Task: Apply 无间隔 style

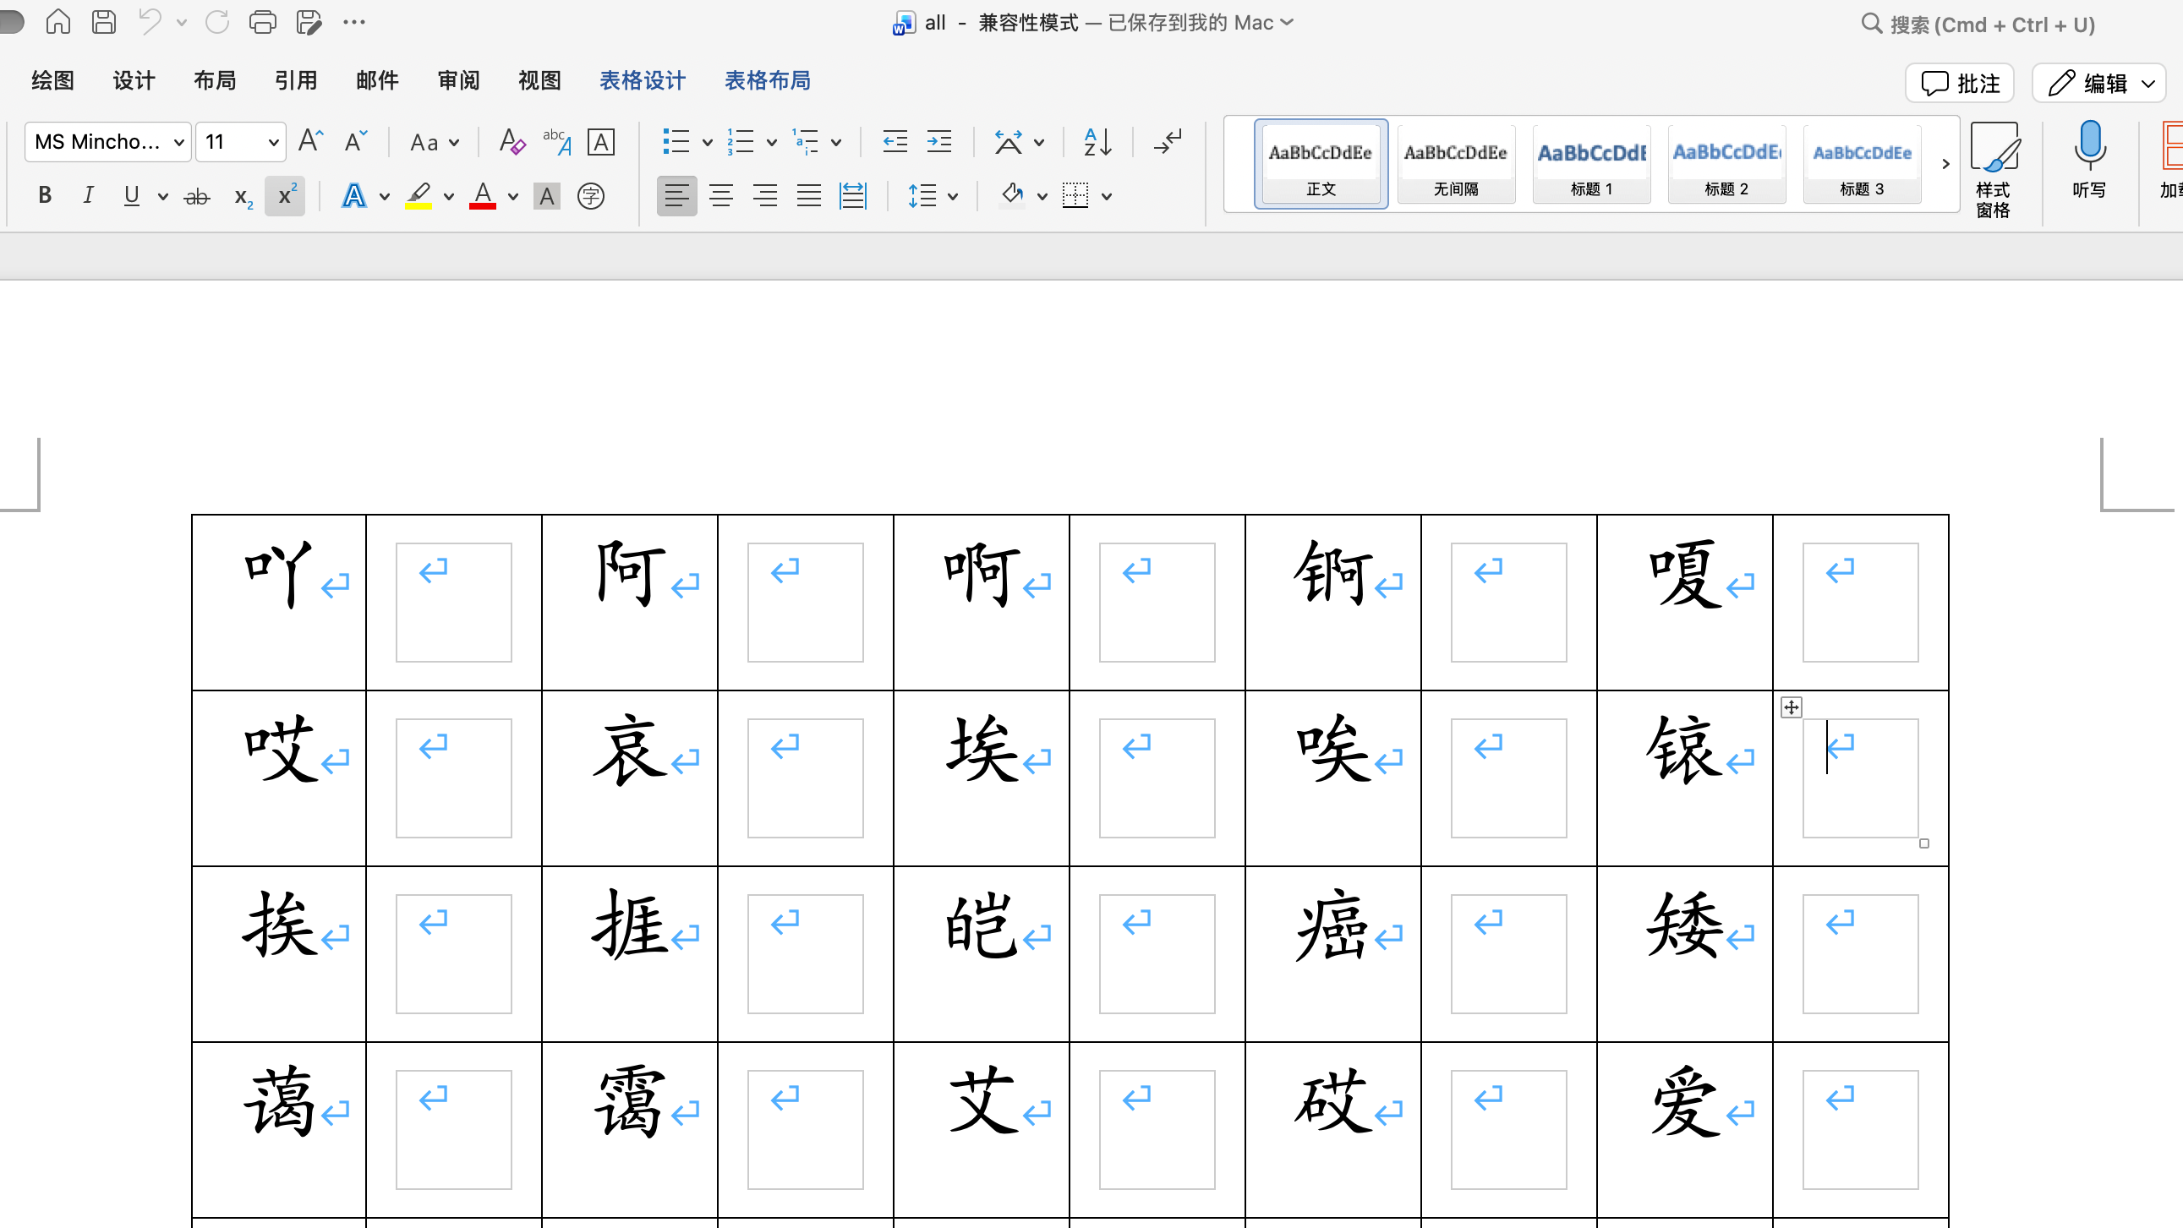Action: click(1456, 163)
